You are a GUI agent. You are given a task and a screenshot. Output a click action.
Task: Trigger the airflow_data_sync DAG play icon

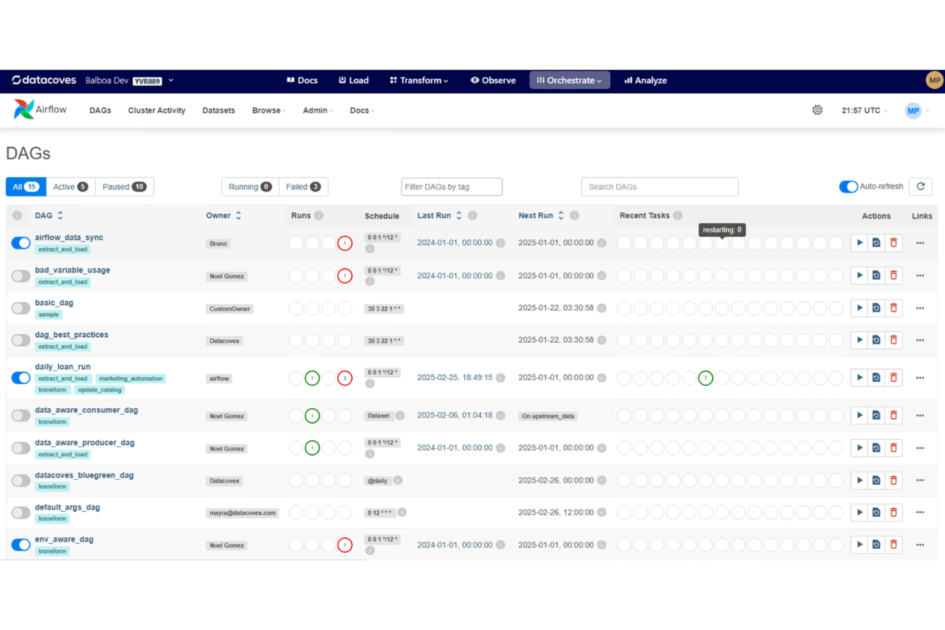tap(859, 243)
